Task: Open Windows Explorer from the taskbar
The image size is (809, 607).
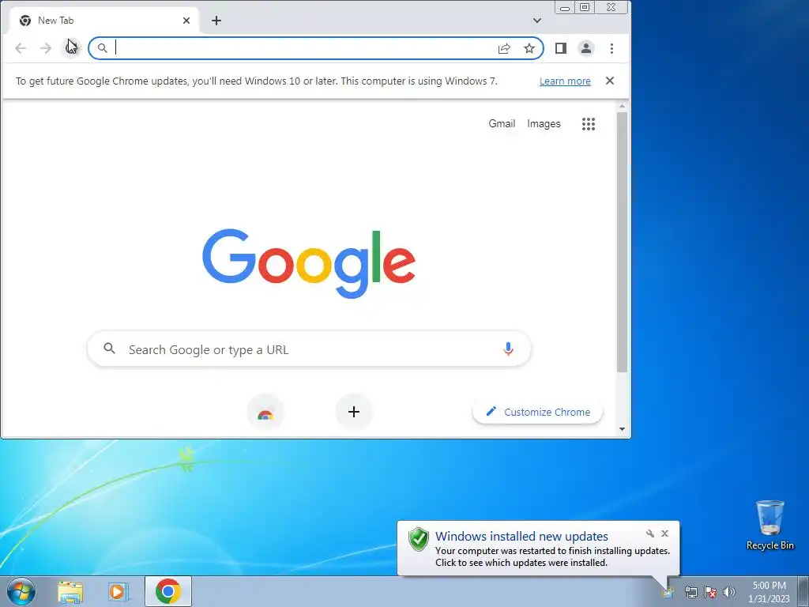Action: (x=70, y=591)
